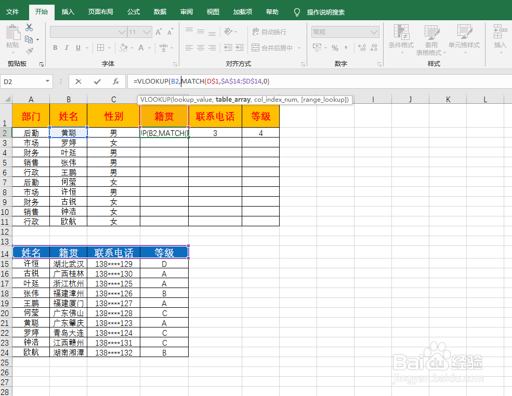The image size is (512, 396).
Task: Click cell containing 湖北武汉
Action: 69,264
